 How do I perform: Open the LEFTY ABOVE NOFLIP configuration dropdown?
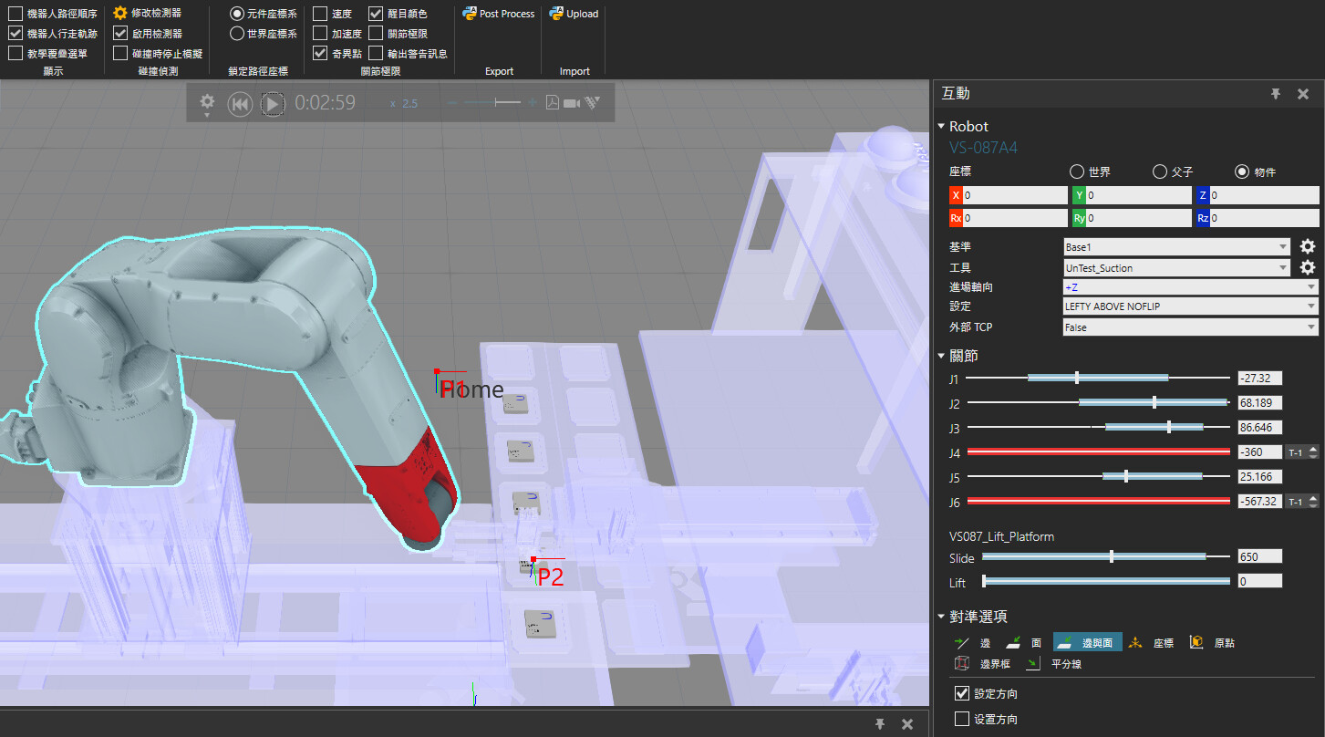pos(1190,306)
